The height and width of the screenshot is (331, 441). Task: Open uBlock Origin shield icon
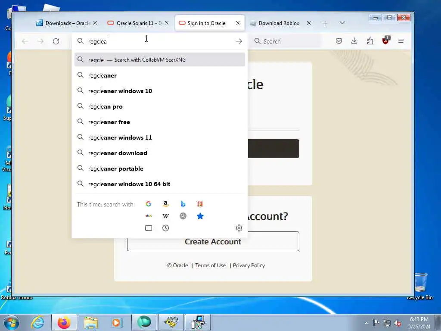click(385, 41)
